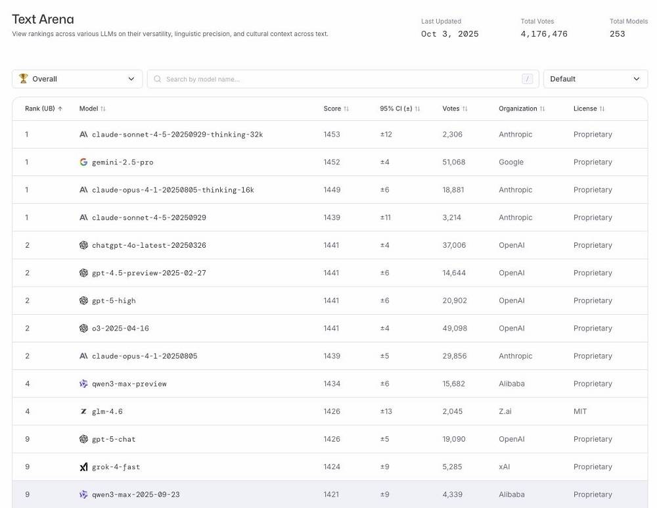This screenshot has width=657, height=508.
Task: Click the slash shortcut badge in search
Action: [527, 80]
